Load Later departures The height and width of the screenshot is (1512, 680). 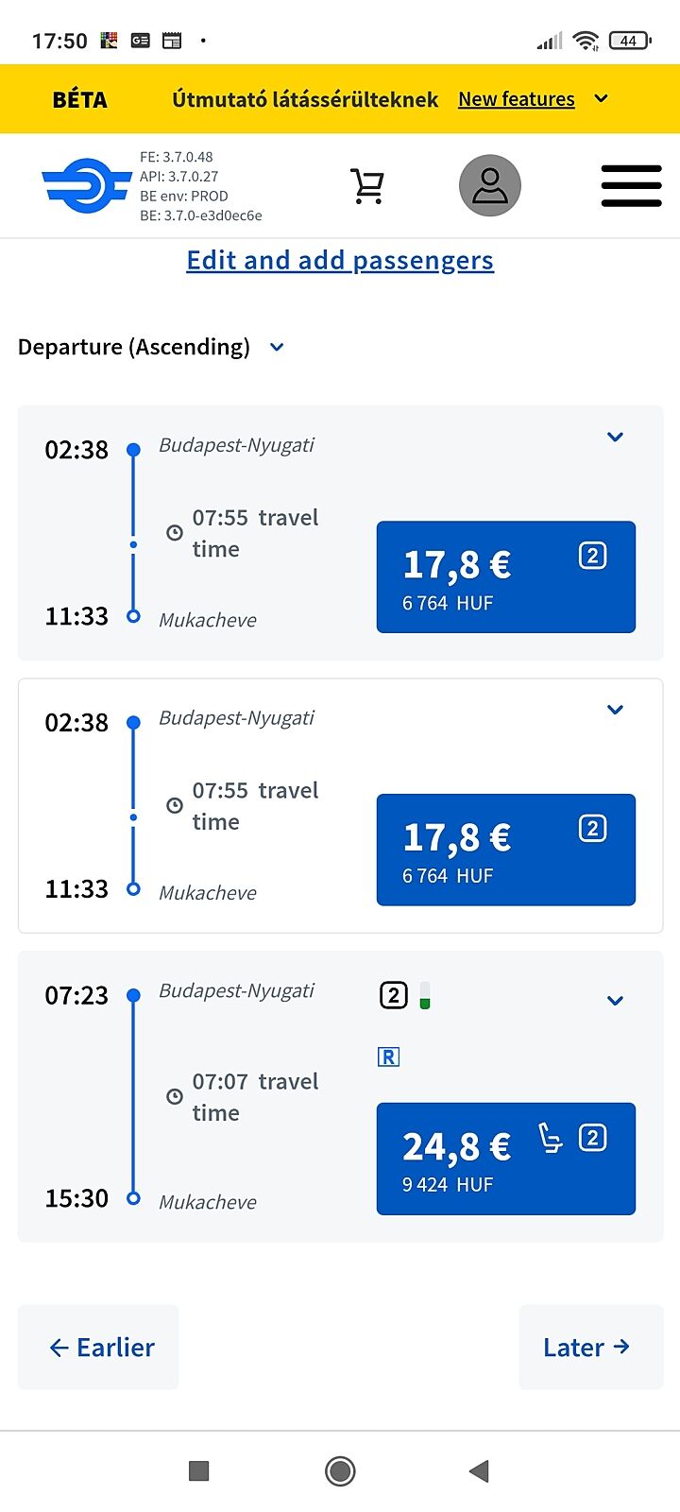(589, 1348)
